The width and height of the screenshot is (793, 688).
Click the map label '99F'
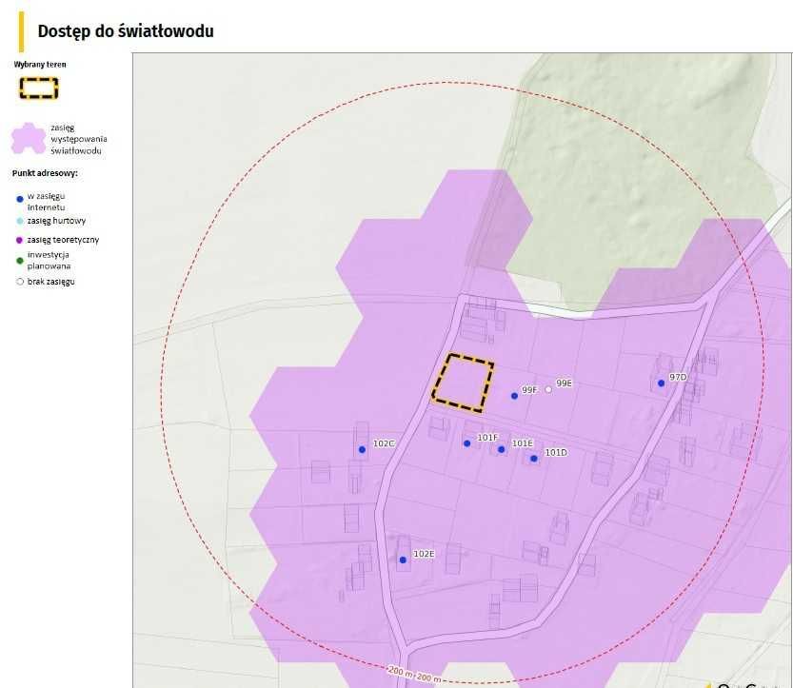[529, 390]
